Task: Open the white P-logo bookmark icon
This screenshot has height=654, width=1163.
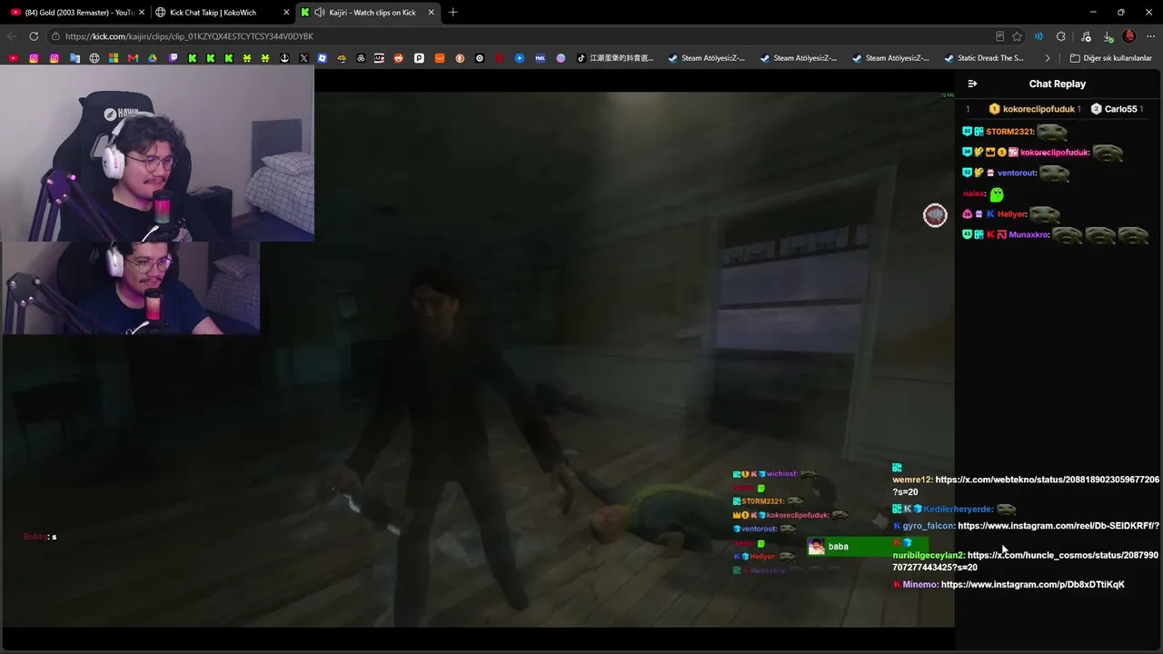Action: click(x=419, y=58)
